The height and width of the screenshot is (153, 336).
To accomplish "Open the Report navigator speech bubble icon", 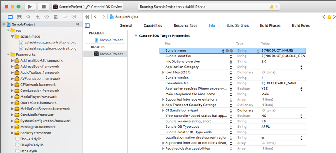I will pyautogui.click(x=74, y=17).
